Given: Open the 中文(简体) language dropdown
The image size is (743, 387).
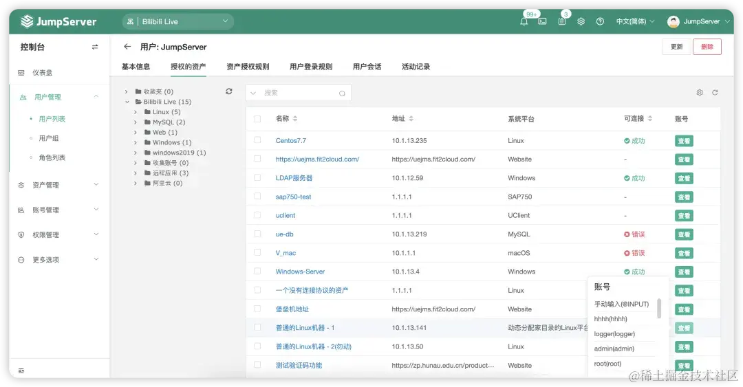Looking at the screenshot, I should coord(635,21).
